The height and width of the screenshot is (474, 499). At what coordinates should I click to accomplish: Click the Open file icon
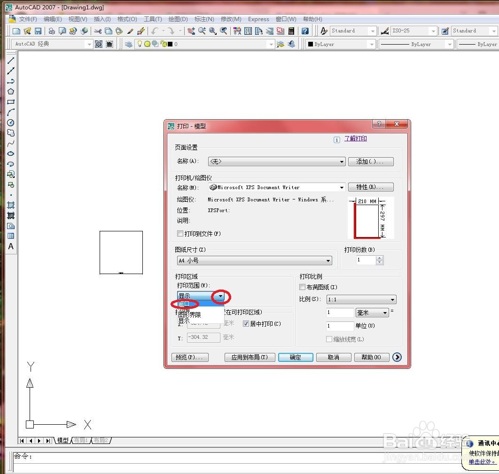tap(27, 31)
